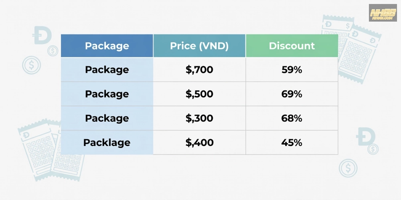
Task: Select the Package column header
Action: click(107, 46)
